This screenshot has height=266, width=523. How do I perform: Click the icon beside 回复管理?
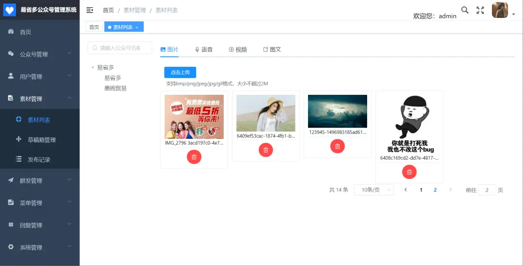click(x=11, y=225)
